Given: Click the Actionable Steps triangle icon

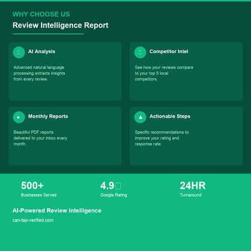Looking at the screenshot, I should tap(140, 117).
